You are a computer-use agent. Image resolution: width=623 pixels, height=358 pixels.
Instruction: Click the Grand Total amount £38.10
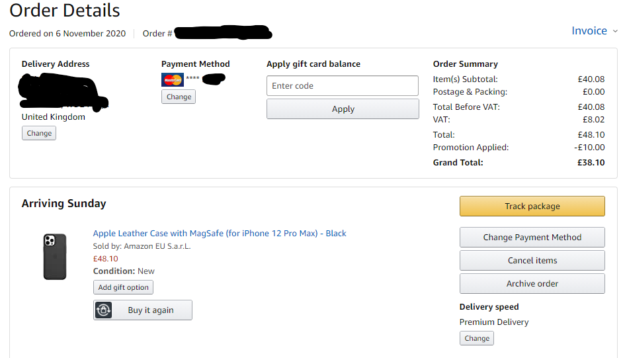[591, 162]
